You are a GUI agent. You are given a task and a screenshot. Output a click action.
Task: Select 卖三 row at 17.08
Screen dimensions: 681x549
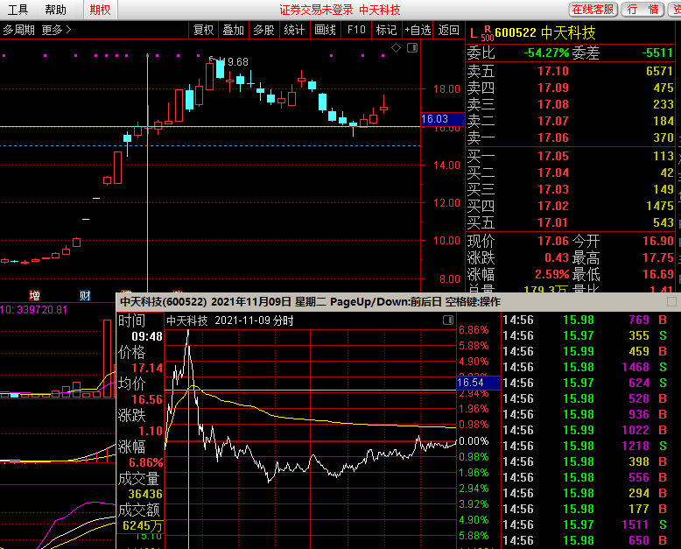coord(570,104)
